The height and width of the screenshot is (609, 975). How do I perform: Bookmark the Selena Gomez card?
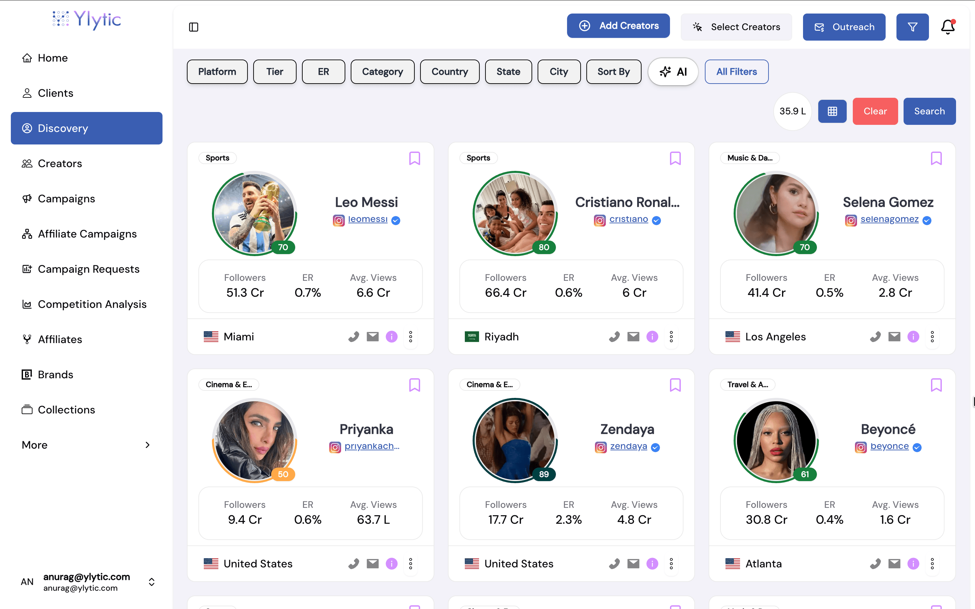click(936, 158)
